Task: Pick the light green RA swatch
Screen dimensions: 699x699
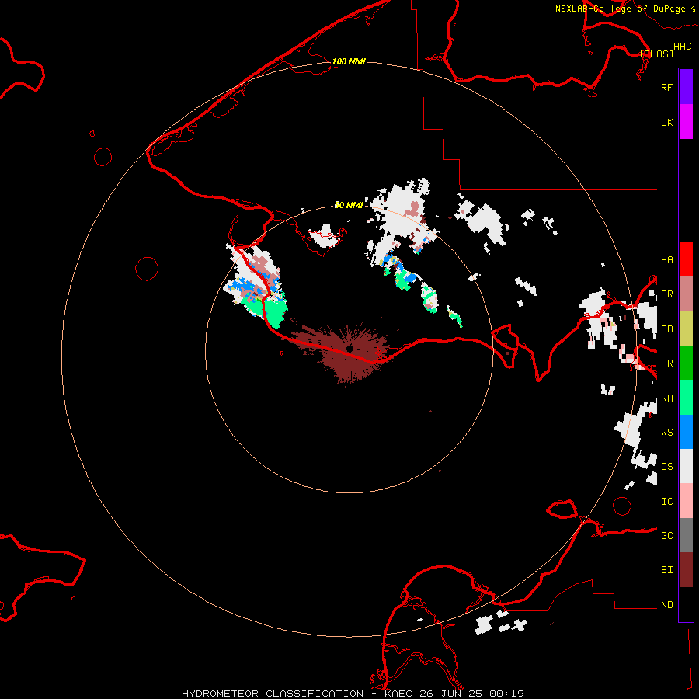Action: [686, 398]
